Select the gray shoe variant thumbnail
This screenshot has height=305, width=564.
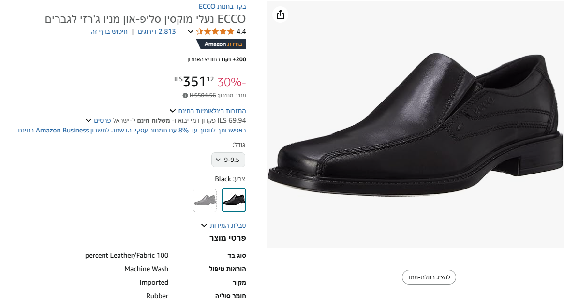pos(205,200)
